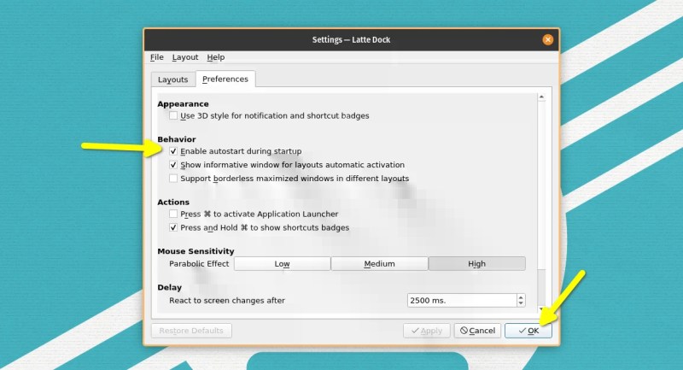Click the screen changes delay field
This screenshot has height=370, width=683.
pyautogui.click(x=461, y=301)
